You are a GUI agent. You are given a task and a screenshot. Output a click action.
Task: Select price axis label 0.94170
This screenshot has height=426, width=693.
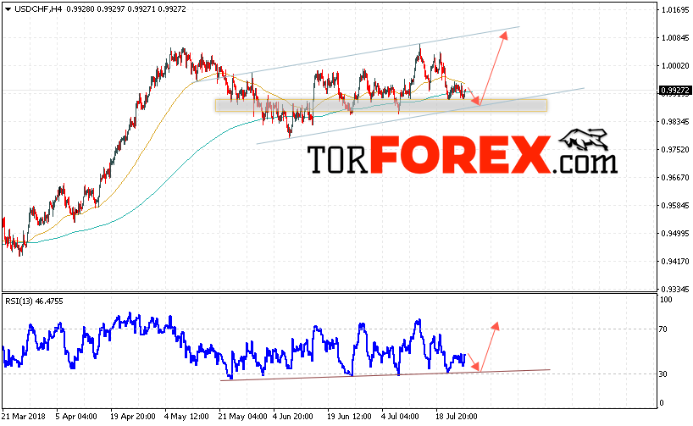(675, 262)
